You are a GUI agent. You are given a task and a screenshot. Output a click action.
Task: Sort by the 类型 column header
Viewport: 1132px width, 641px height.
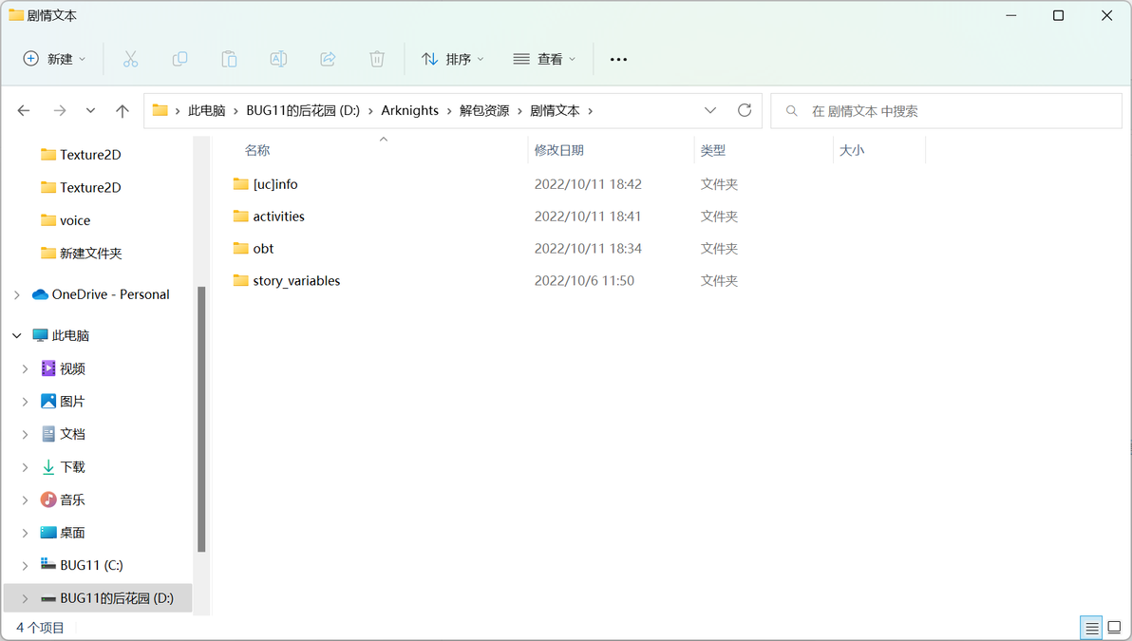tap(712, 150)
